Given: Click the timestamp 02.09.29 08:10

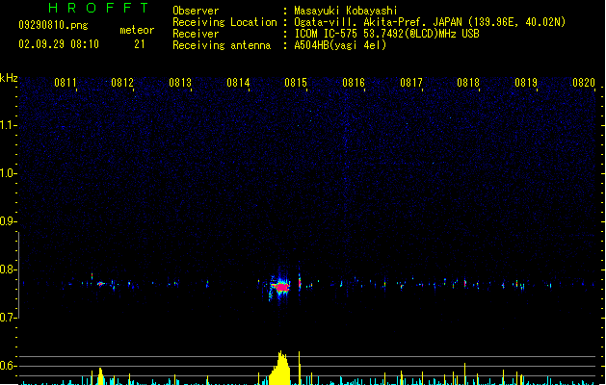Looking at the screenshot, I should (x=59, y=44).
